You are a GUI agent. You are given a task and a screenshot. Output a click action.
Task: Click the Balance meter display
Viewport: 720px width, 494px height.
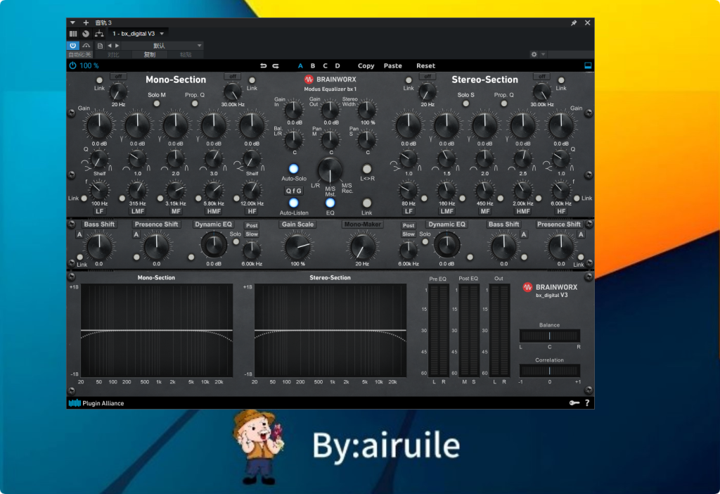click(x=549, y=336)
